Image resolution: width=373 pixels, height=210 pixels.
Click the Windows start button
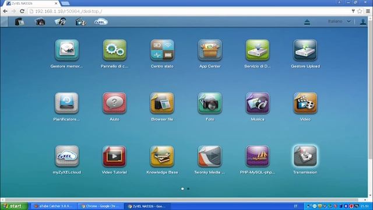coord(14,206)
